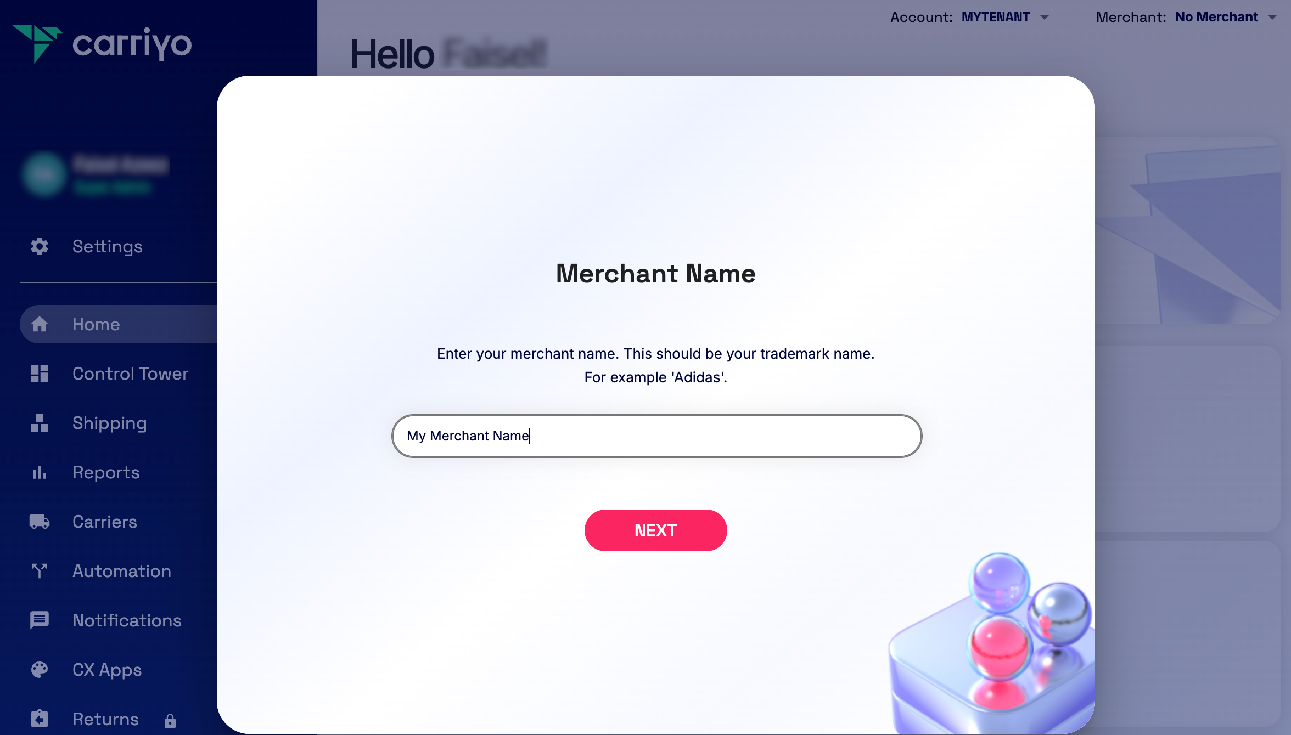Expand Merchant No Merchant dropdown
This screenshot has height=735, width=1291.
tap(1223, 16)
